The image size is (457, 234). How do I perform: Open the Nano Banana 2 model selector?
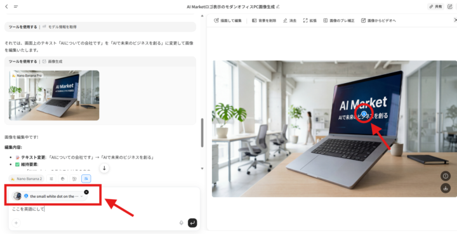27,179
